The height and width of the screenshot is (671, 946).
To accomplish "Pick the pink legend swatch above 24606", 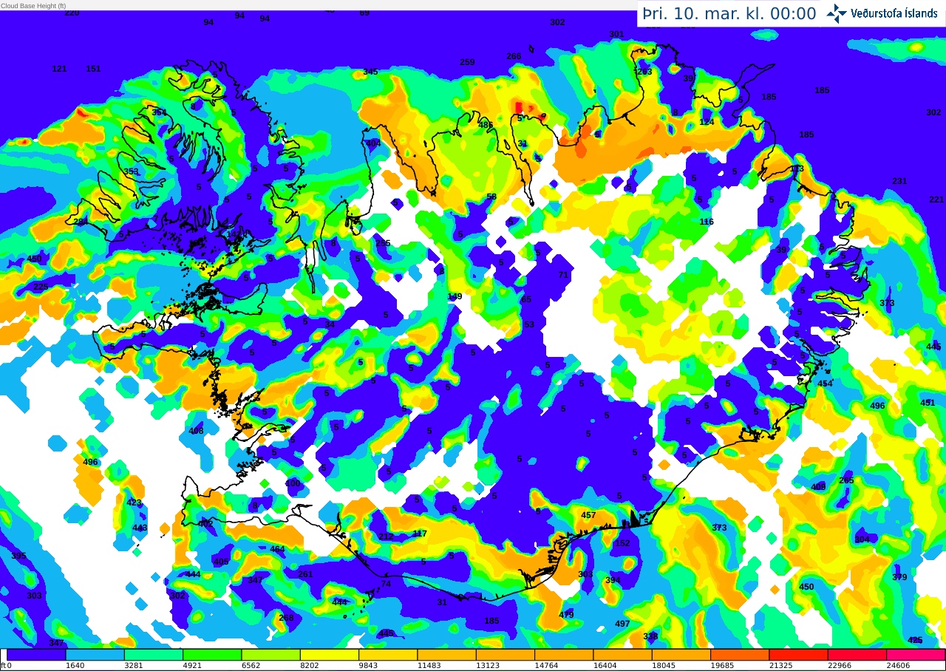I will 916,655.
